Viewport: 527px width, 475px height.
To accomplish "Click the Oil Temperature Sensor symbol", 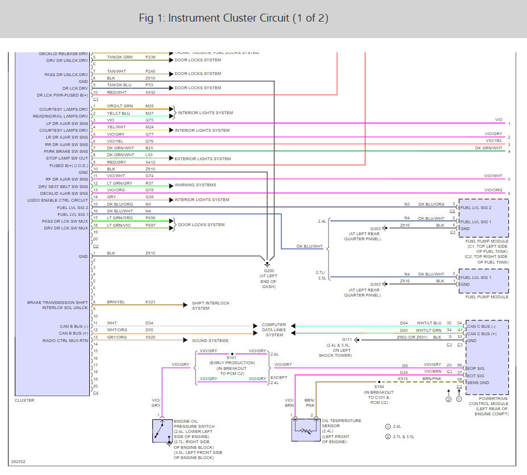I will pyautogui.click(x=306, y=430).
